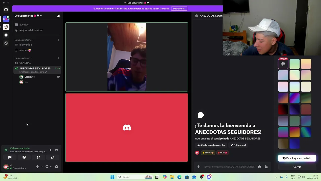Click the plus attach icon in message box
Image resolution: width=321 pixels, height=181 pixels.
198,167
